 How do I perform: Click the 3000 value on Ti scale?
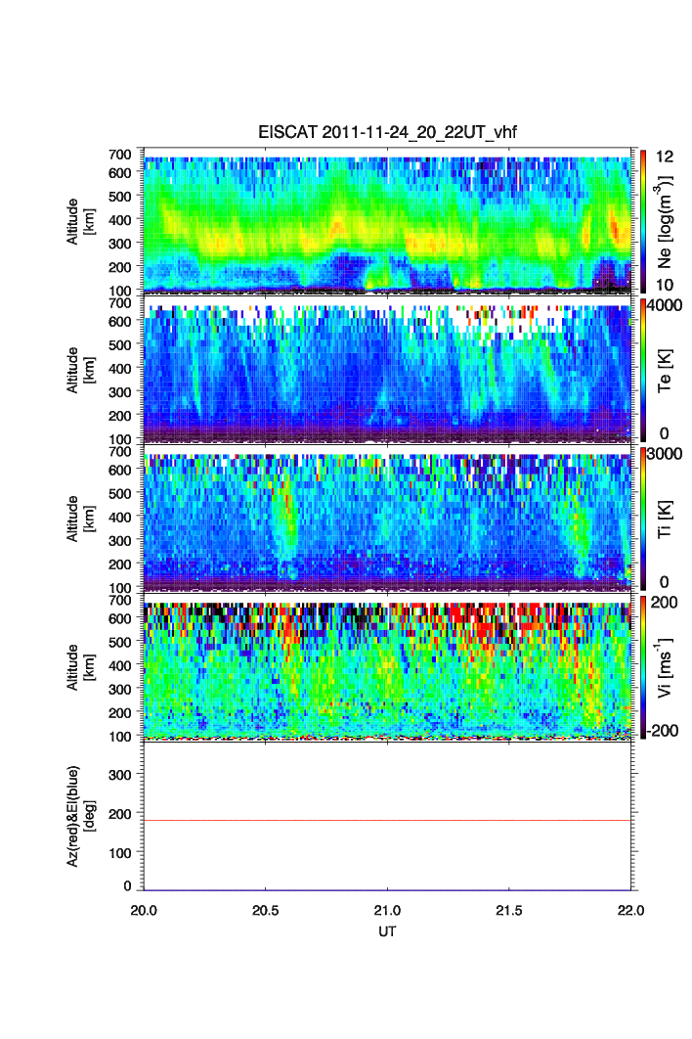tap(665, 454)
